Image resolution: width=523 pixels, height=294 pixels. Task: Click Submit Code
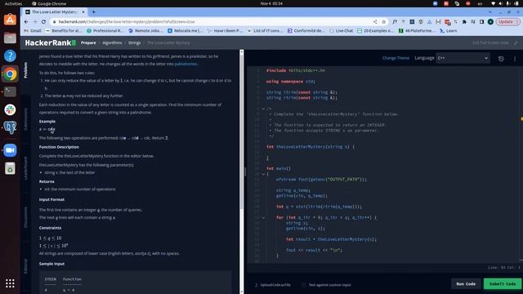(503, 283)
